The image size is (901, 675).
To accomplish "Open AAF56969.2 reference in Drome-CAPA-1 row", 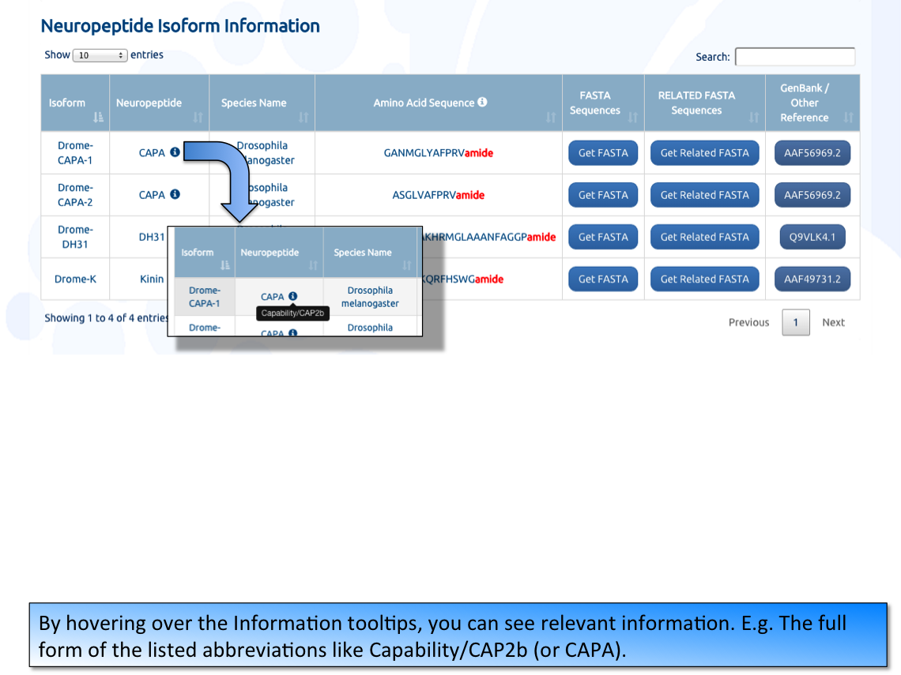I will point(812,152).
